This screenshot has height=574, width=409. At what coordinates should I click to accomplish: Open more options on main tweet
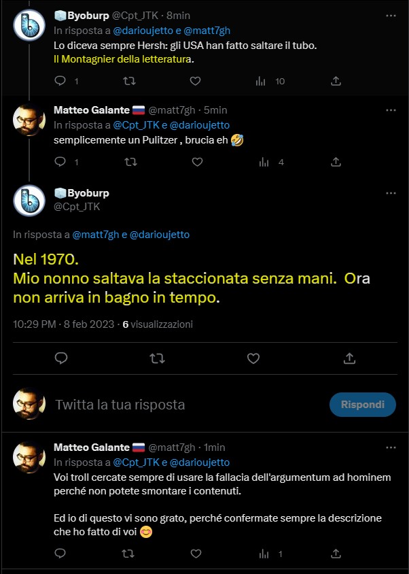[x=391, y=193]
